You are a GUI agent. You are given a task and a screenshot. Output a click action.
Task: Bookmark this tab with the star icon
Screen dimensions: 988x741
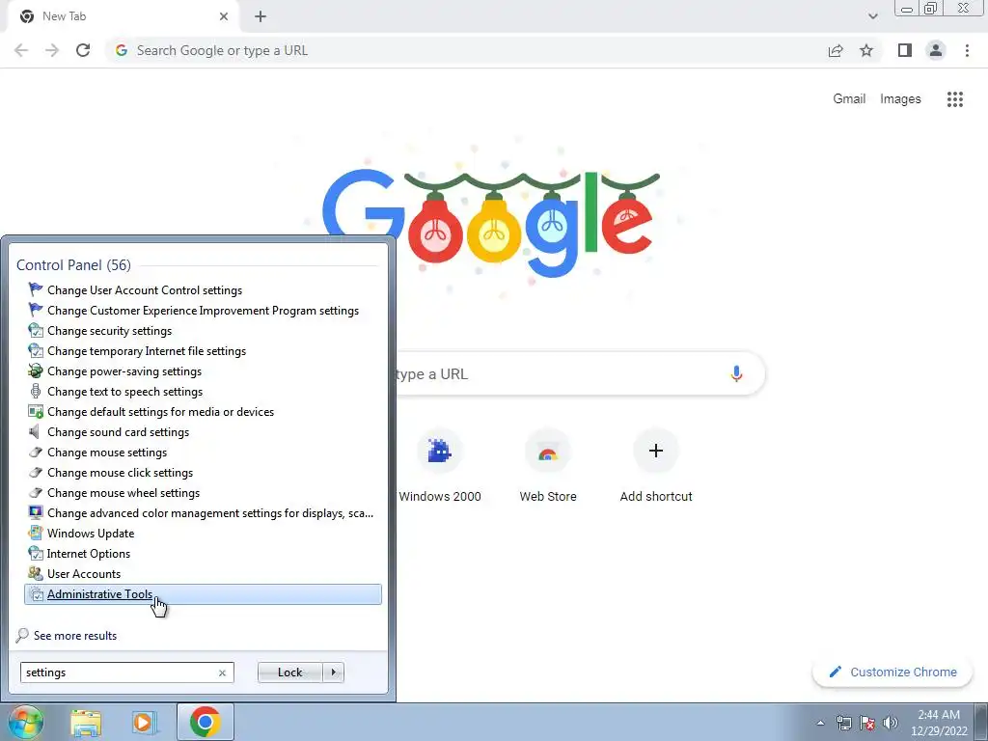(x=866, y=50)
